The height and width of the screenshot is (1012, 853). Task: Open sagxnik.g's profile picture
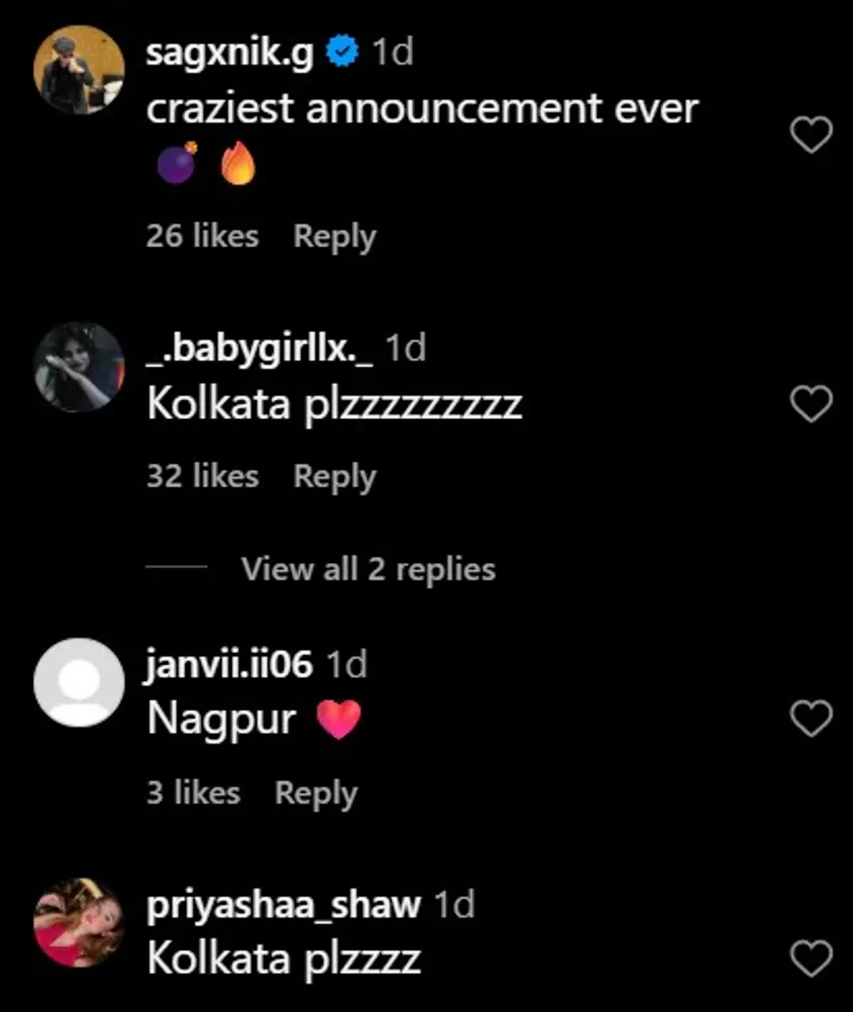(79, 70)
